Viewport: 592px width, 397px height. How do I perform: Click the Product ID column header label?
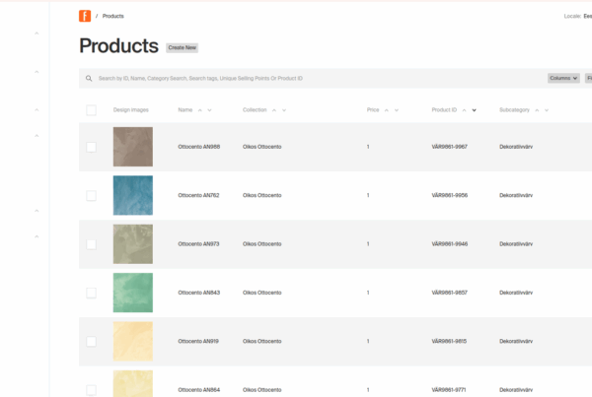click(444, 110)
